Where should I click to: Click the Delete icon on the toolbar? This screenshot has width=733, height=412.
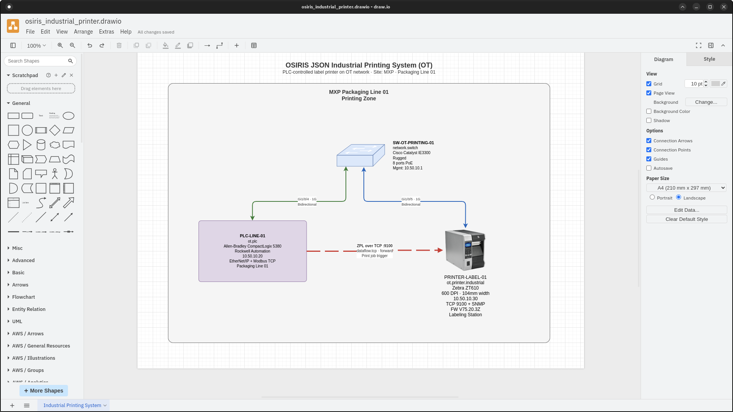pos(119,45)
